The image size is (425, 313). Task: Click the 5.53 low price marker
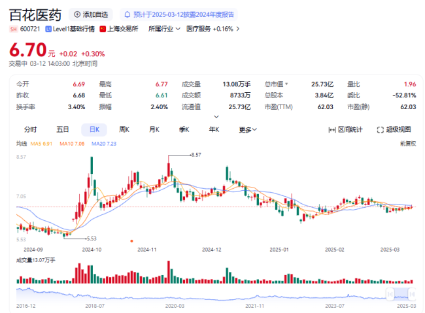coord(92,239)
